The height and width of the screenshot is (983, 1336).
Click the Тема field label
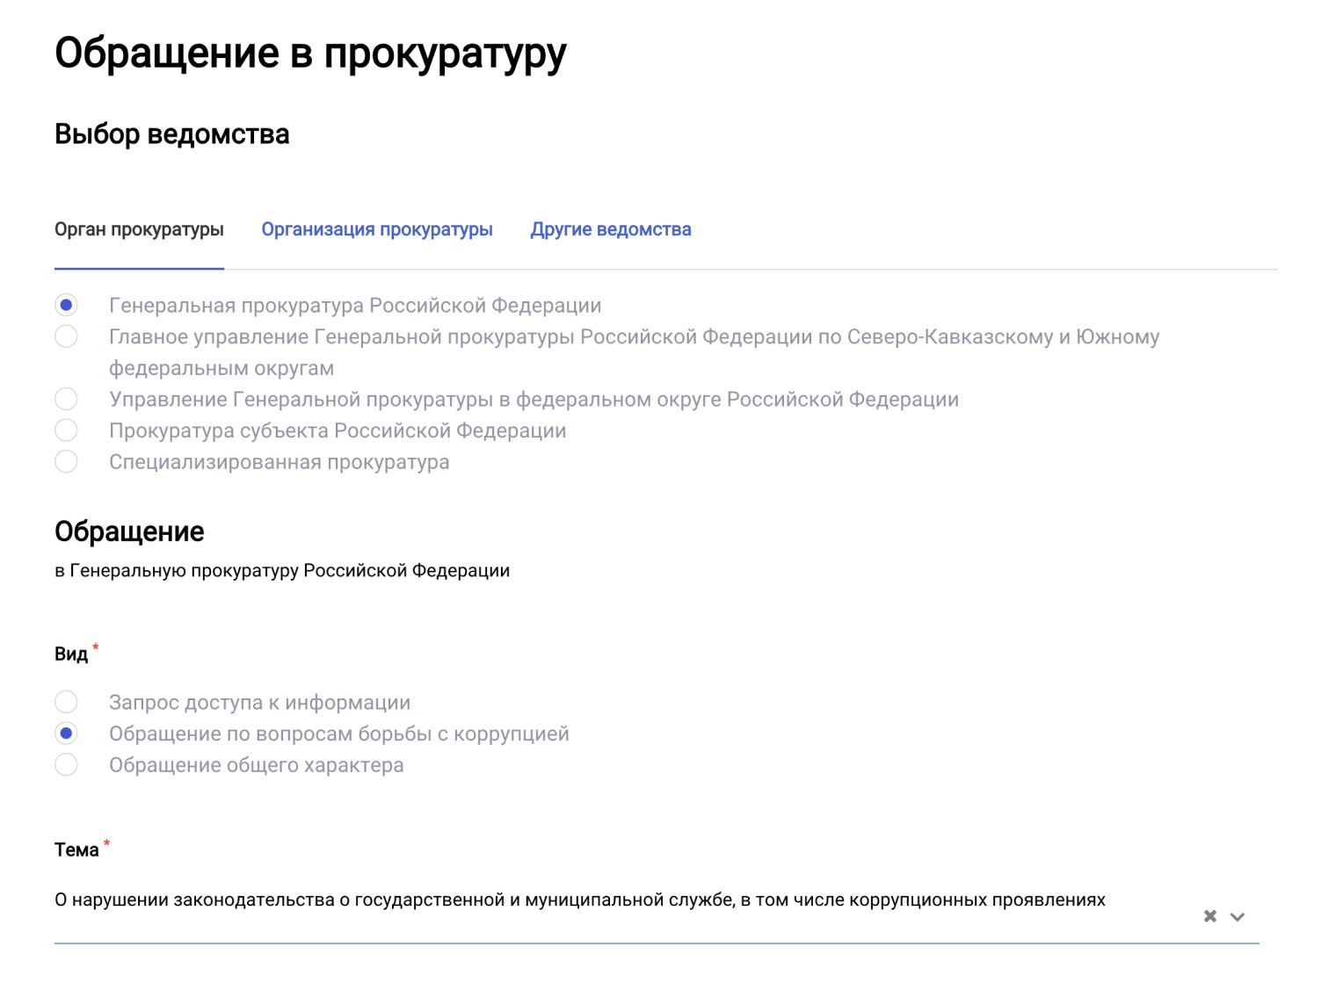click(76, 849)
